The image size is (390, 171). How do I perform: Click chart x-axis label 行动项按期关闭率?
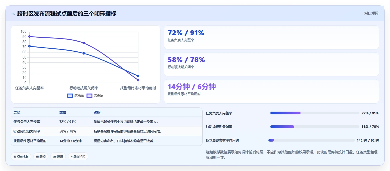coord(84,88)
